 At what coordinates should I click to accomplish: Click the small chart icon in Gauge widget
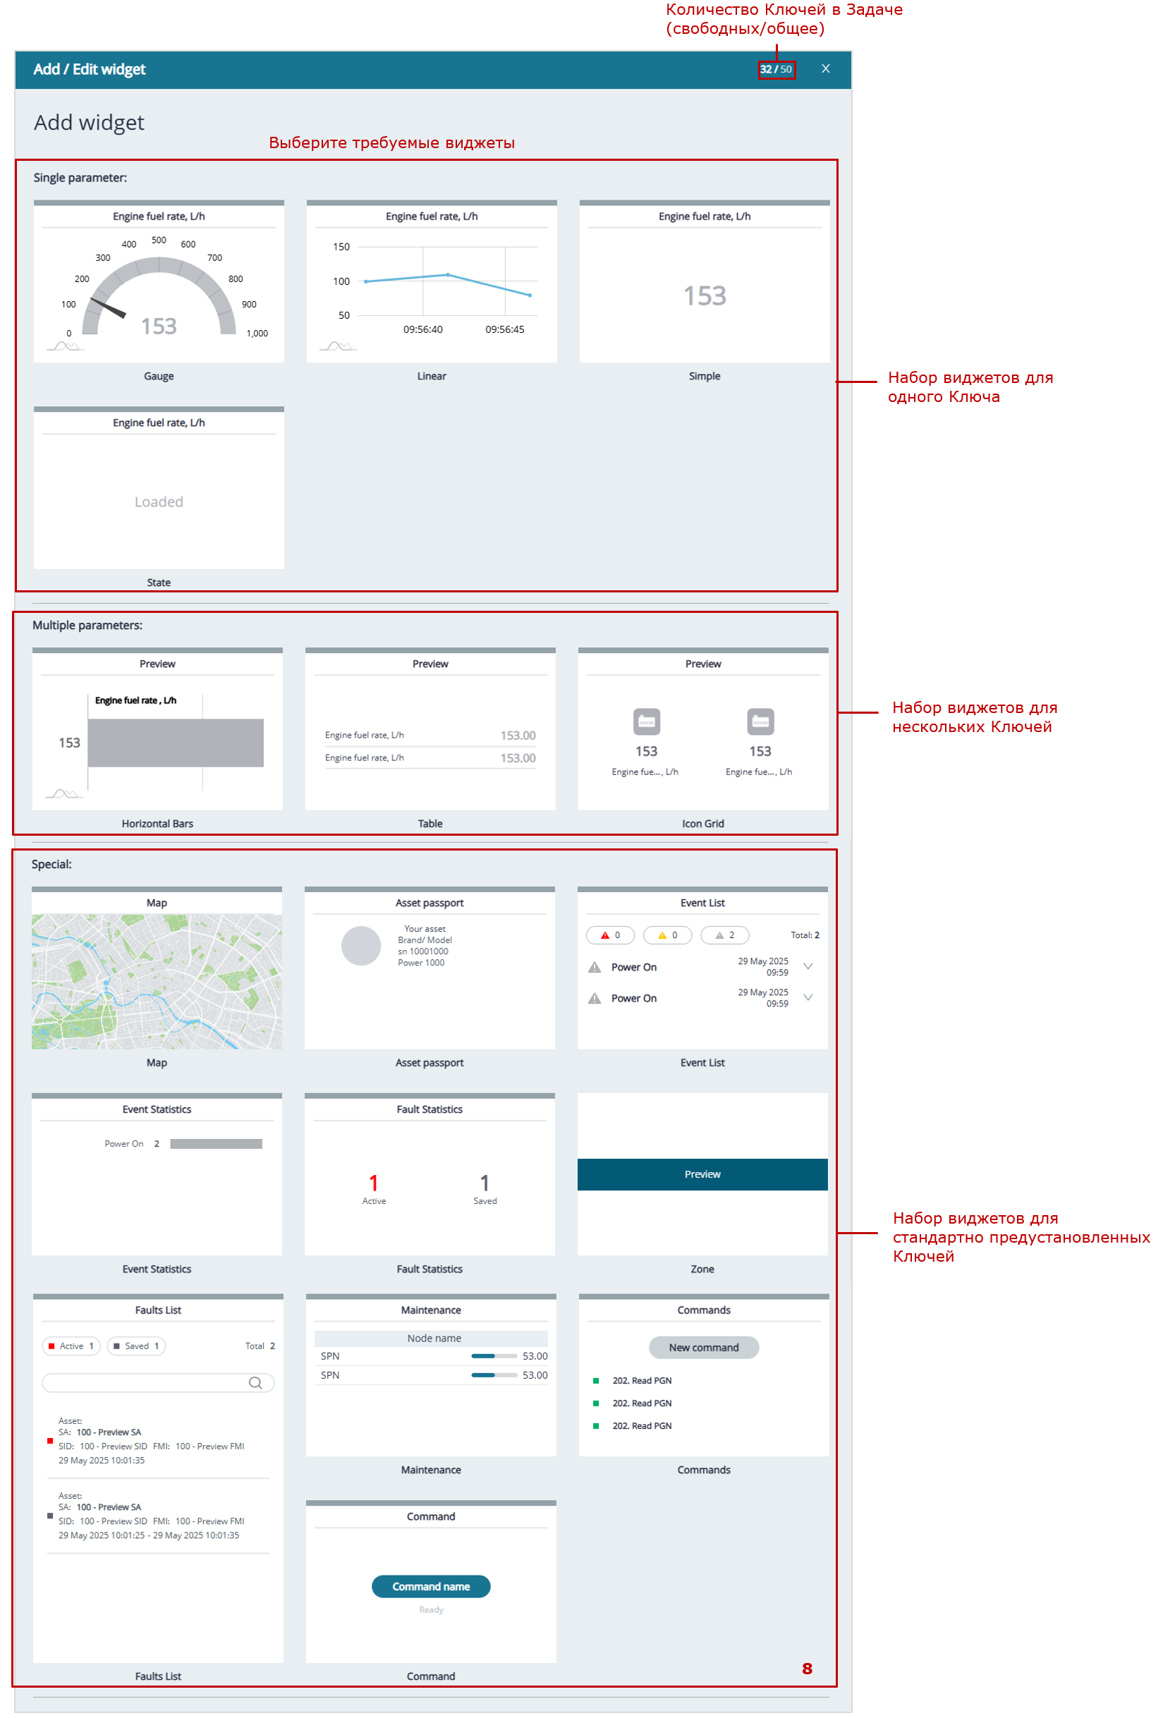click(x=65, y=346)
